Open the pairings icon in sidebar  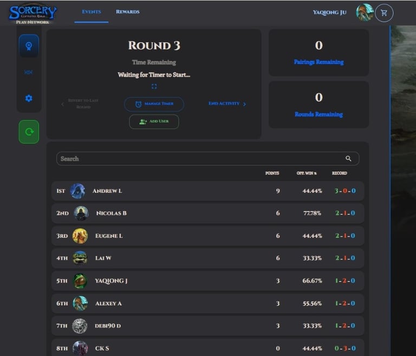28,72
